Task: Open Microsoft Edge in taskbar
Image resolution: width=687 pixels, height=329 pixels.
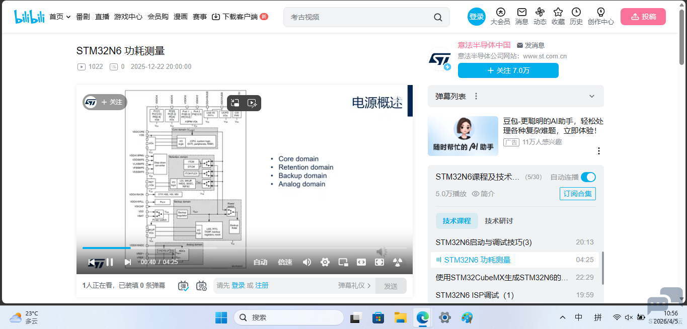Action: pos(422,317)
